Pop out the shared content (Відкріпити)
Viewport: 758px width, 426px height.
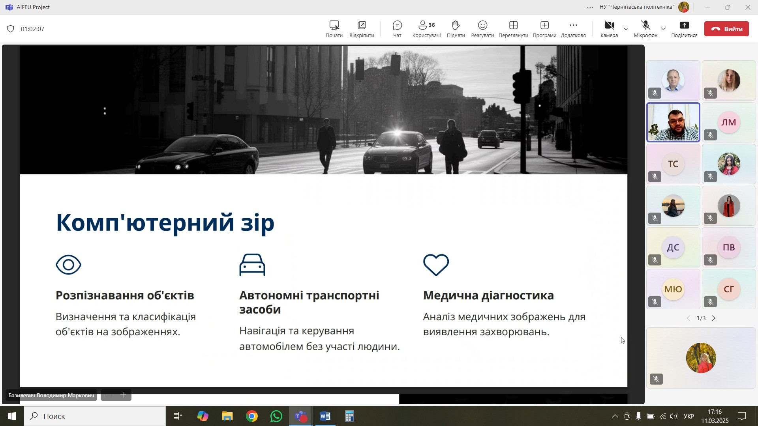point(362,29)
